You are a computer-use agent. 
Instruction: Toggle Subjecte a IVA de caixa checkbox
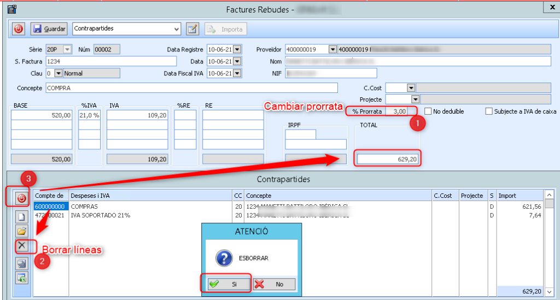pyautogui.click(x=489, y=111)
